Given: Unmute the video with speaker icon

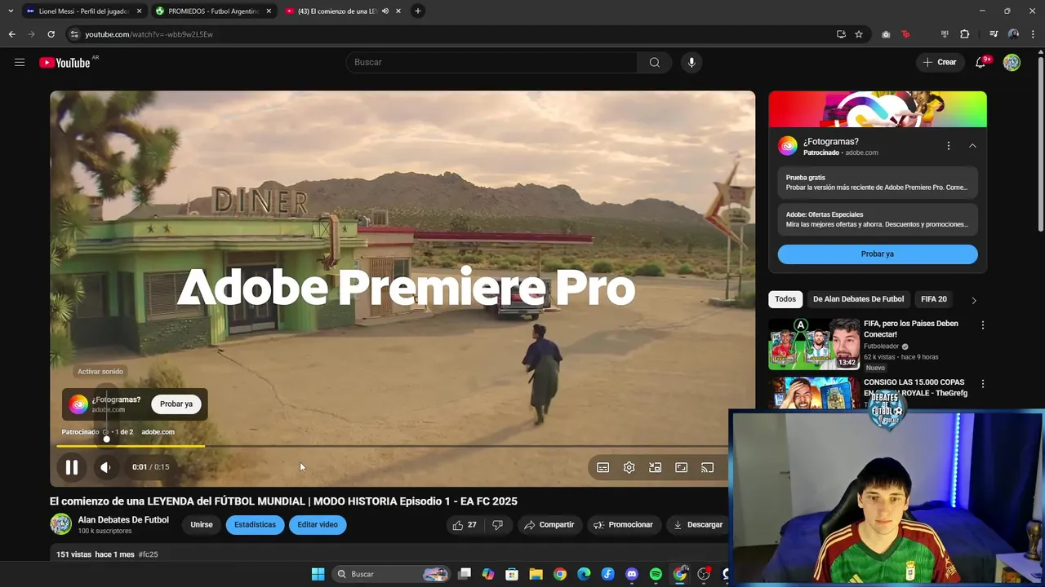Looking at the screenshot, I should tap(105, 467).
